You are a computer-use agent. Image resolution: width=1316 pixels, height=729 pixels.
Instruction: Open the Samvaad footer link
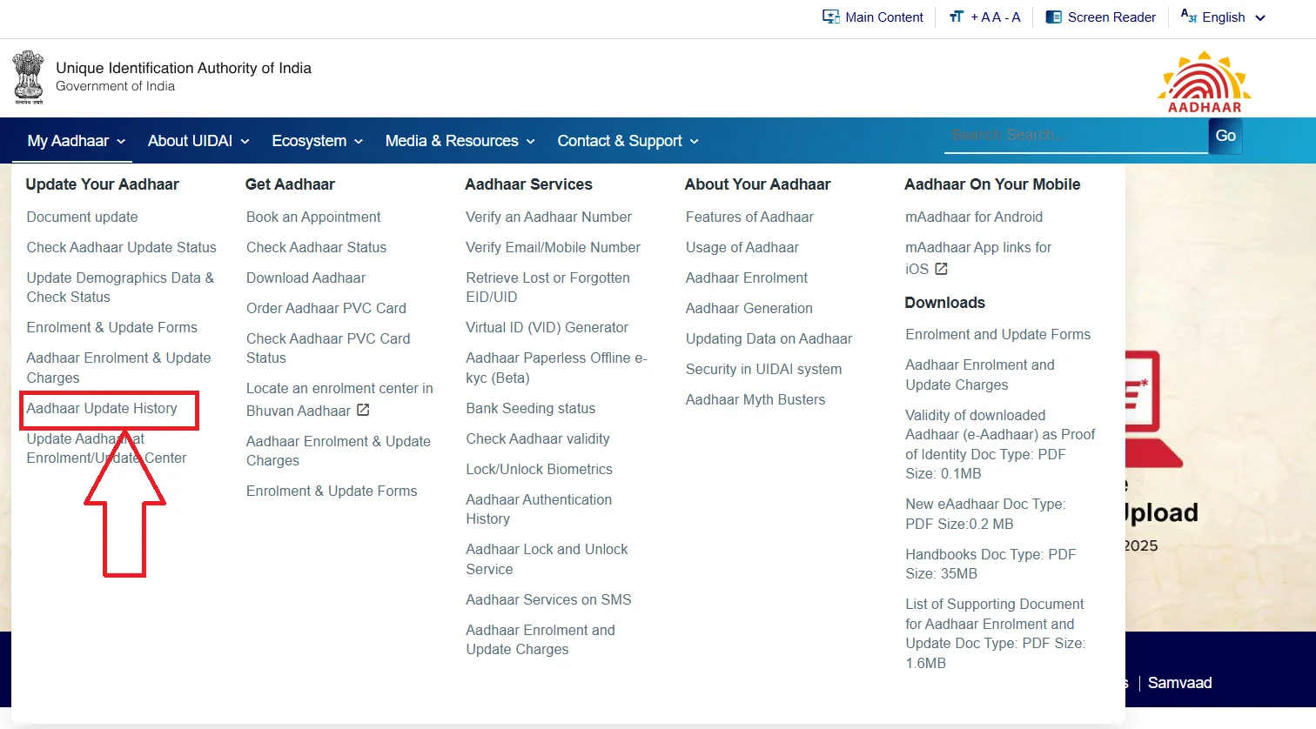[x=1179, y=683]
